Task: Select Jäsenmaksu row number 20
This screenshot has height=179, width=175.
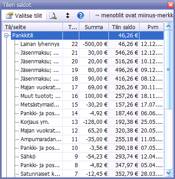Action: click(x=91, y=61)
